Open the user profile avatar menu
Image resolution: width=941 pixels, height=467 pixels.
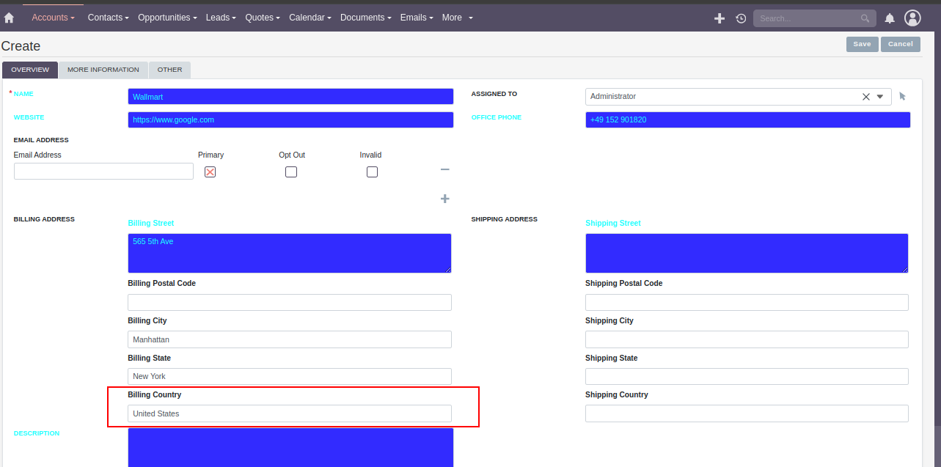(x=912, y=18)
